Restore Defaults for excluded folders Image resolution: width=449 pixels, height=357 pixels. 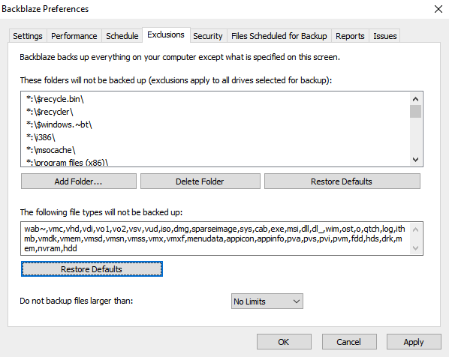(x=342, y=181)
